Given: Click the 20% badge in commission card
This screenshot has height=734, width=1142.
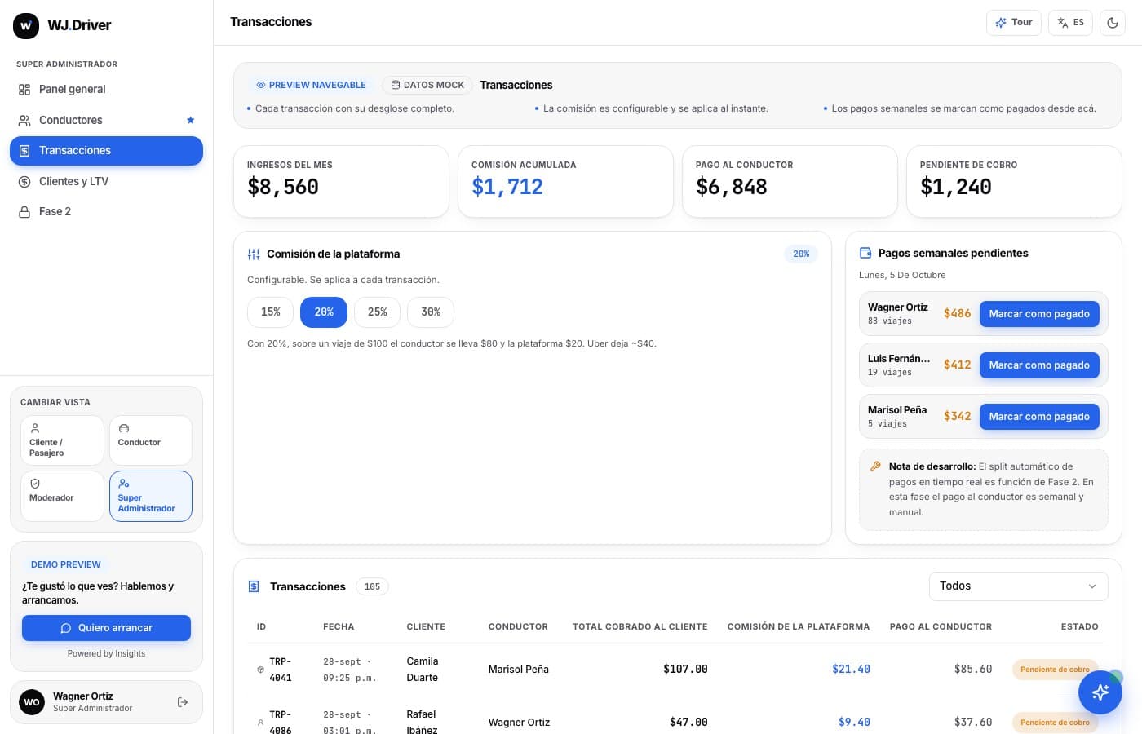Looking at the screenshot, I should [x=801, y=254].
